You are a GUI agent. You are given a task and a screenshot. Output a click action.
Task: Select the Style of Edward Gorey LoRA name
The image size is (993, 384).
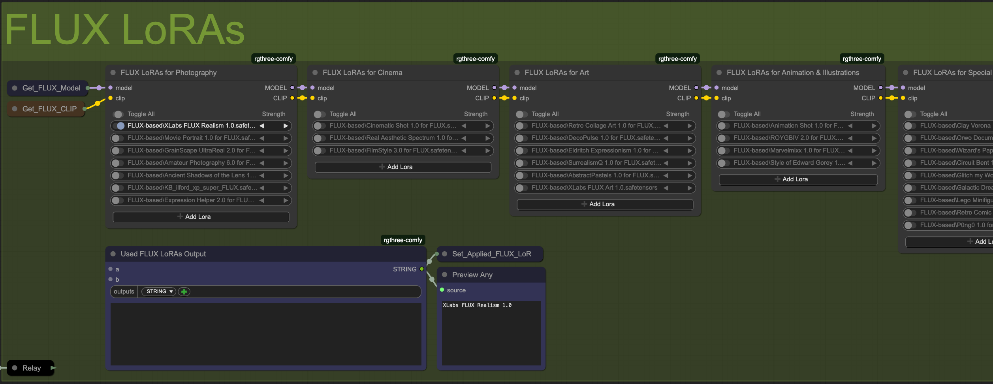coord(789,163)
